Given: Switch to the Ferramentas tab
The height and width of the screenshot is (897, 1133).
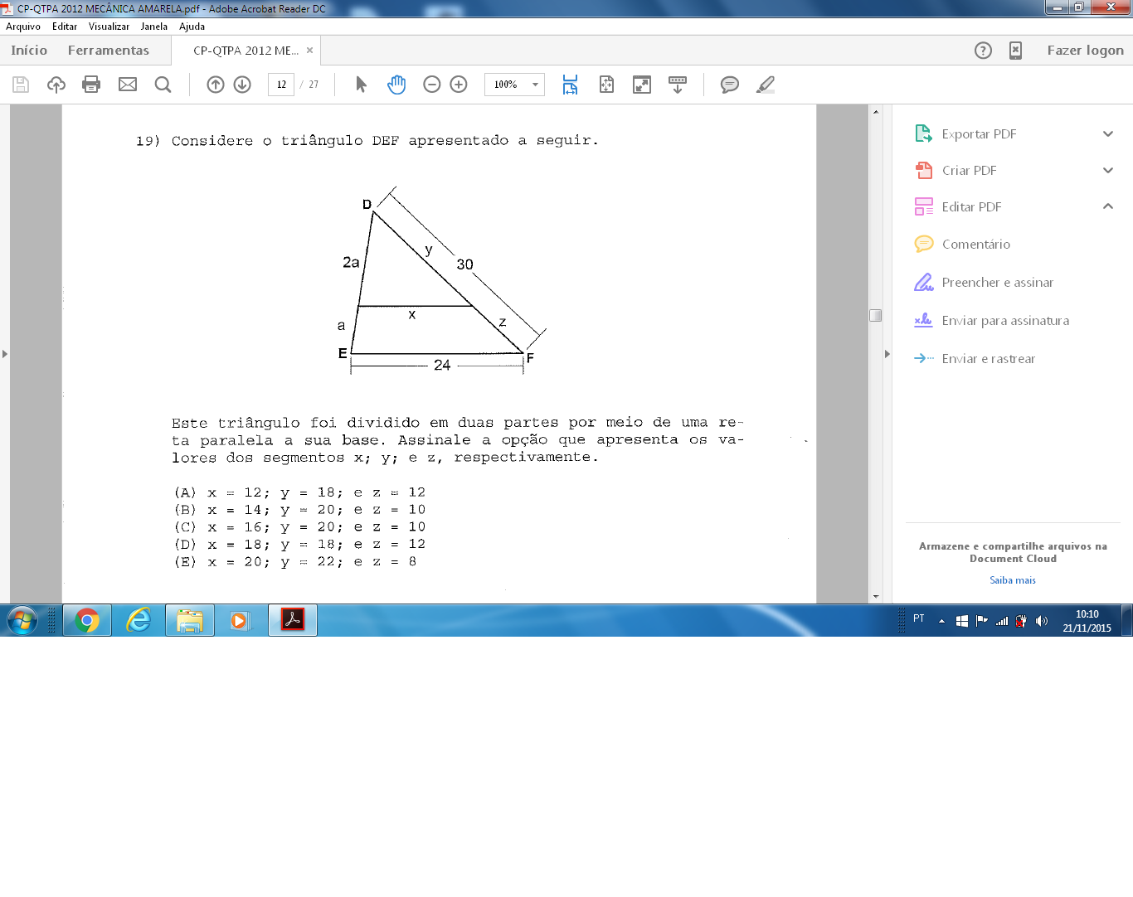Looking at the screenshot, I should (x=109, y=51).
